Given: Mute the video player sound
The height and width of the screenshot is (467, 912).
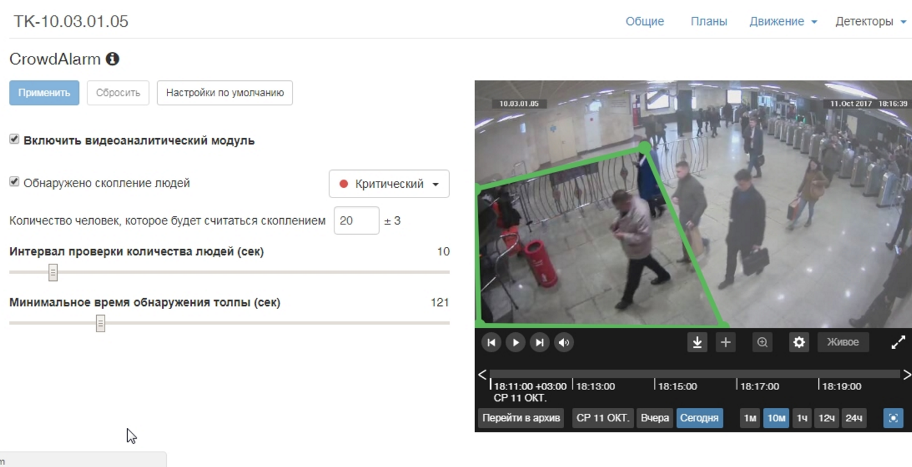Looking at the screenshot, I should (564, 343).
